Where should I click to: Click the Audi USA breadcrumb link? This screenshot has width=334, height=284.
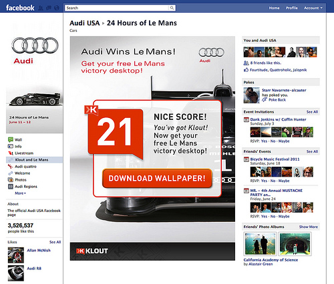pyautogui.click(x=85, y=23)
